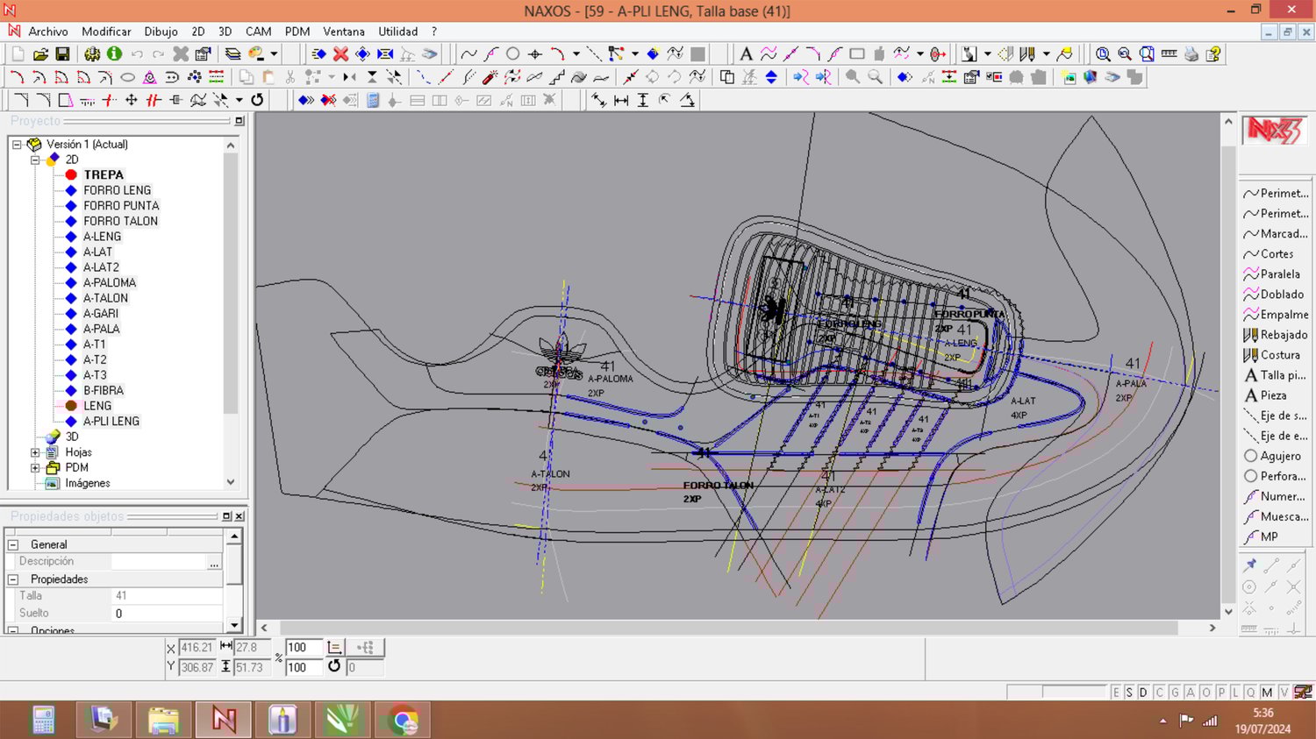Click the printer icon in toolbar
Viewport: 1316px width, 739px height.
tap(1191, 54)
